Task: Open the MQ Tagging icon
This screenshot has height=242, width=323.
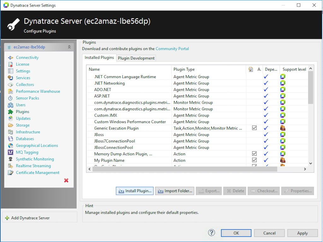Action: [x=10, y=152]
